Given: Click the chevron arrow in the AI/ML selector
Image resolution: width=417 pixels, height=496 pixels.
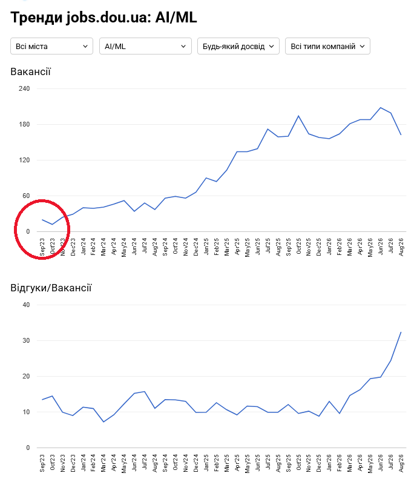Looking at the screenshot, I should coord(183,46).
